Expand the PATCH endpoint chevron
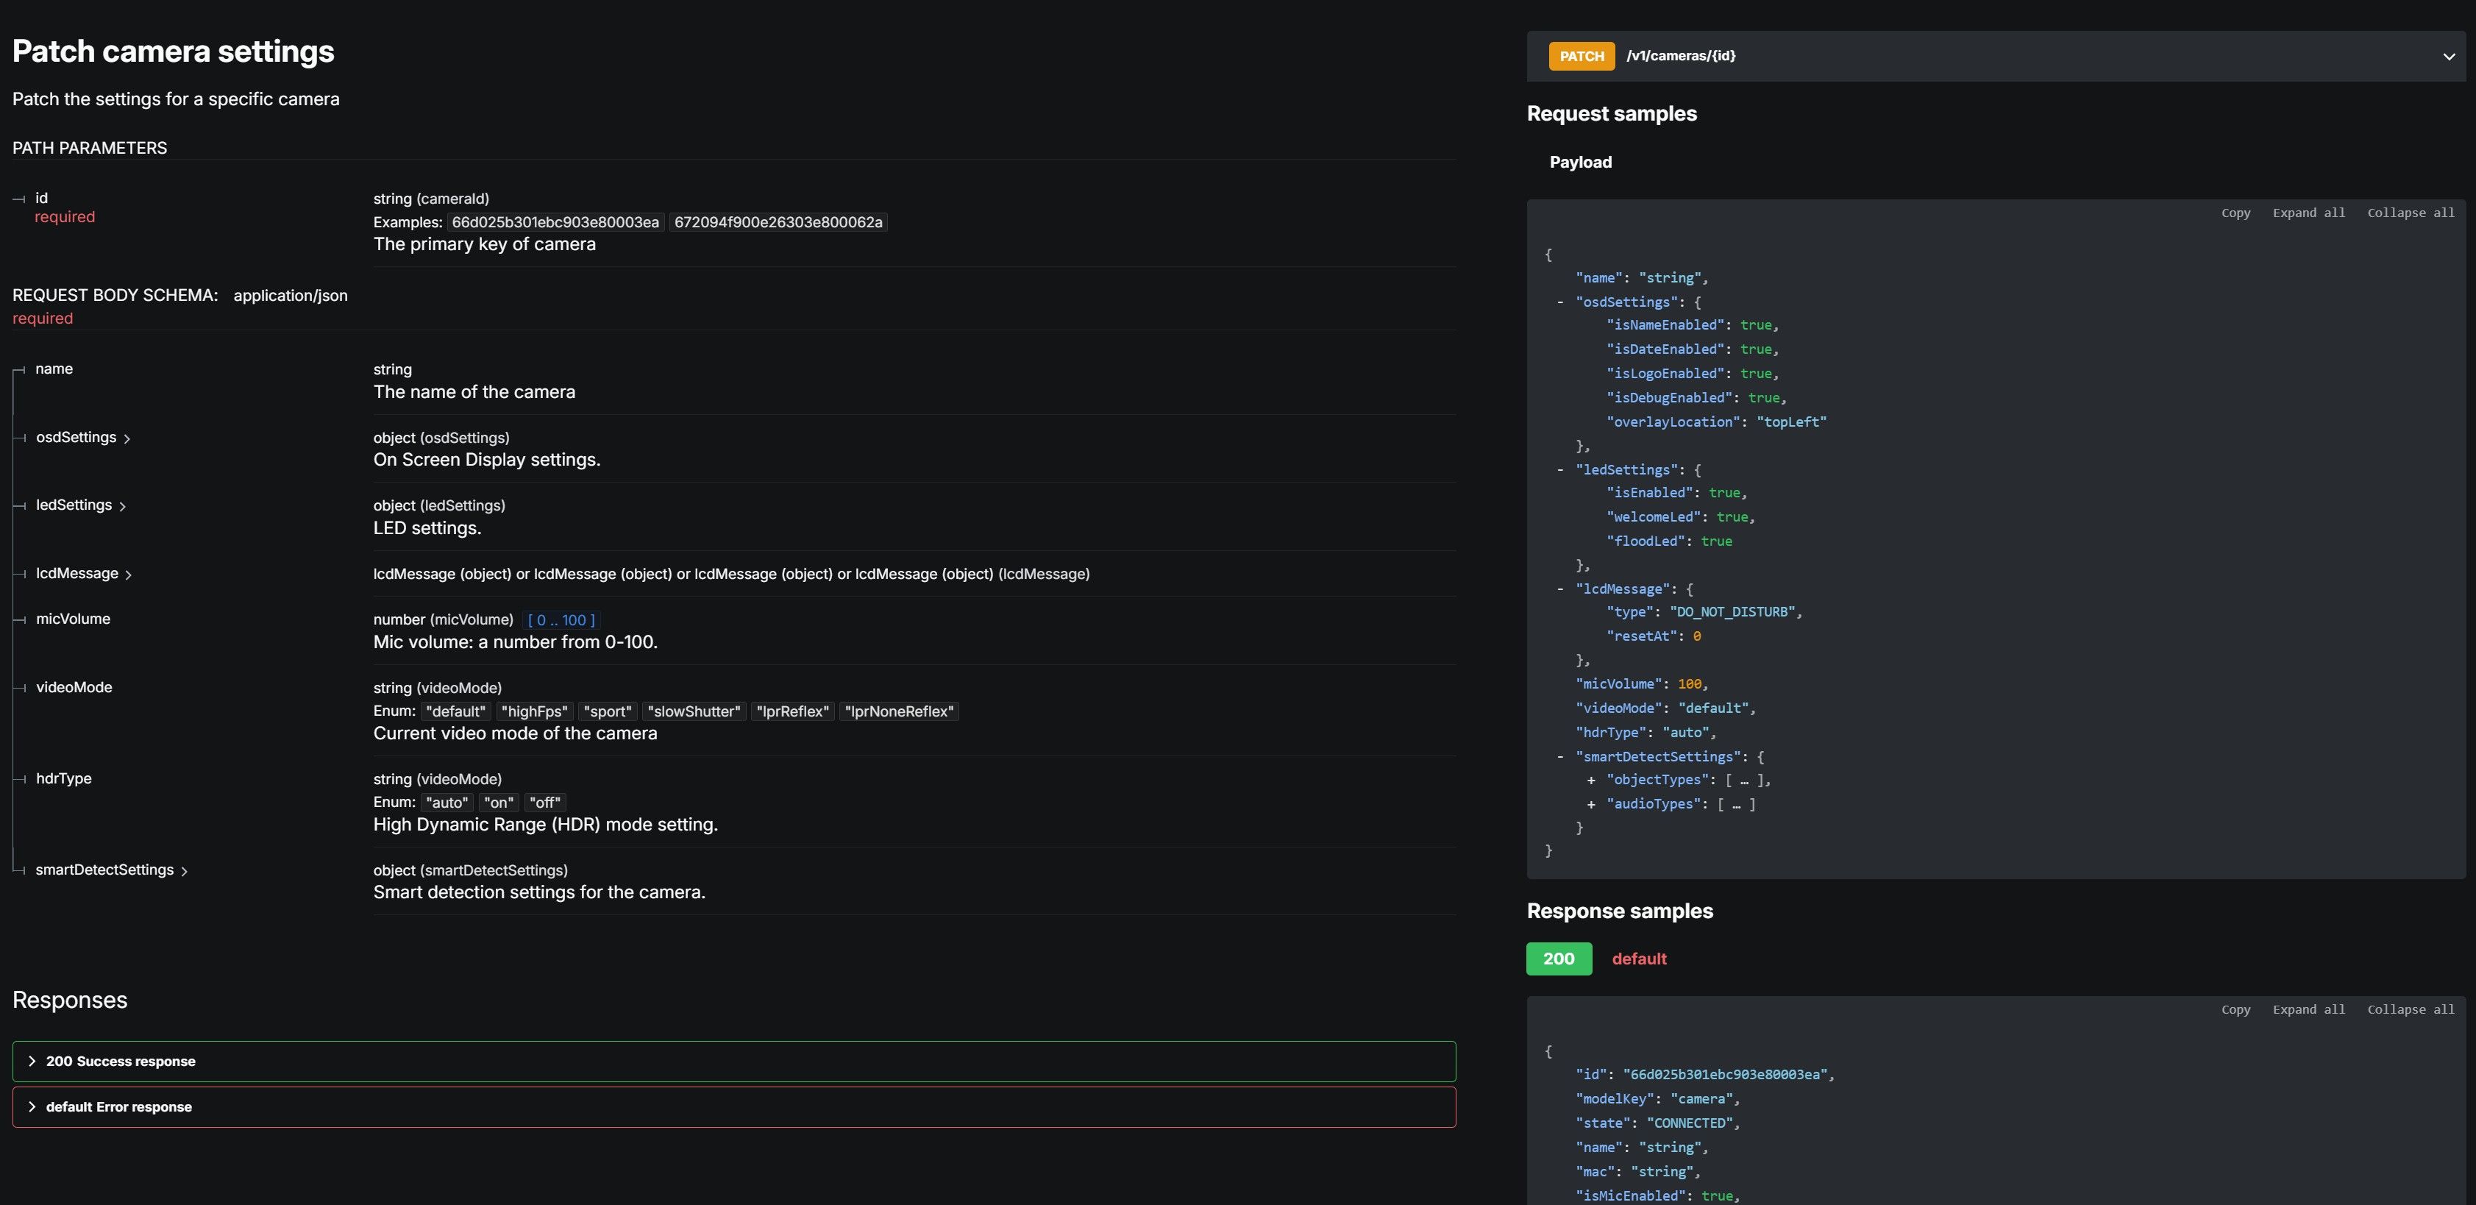This screenshot has height=1205, width=2476. click(x=2448, y=57)
